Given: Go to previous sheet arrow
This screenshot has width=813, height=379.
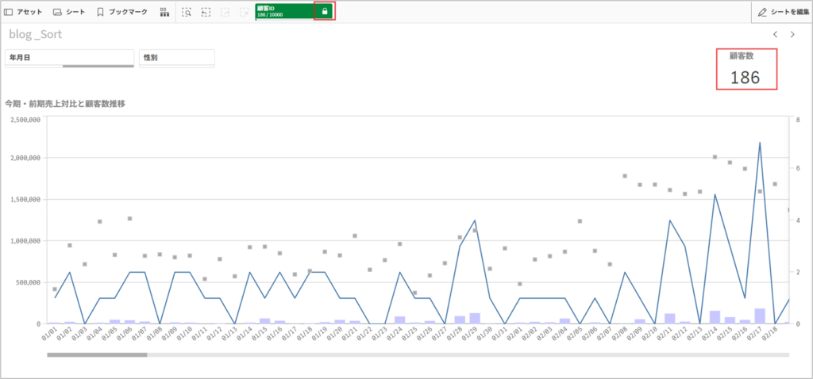Looking at the screenshot, I should 776,35.
